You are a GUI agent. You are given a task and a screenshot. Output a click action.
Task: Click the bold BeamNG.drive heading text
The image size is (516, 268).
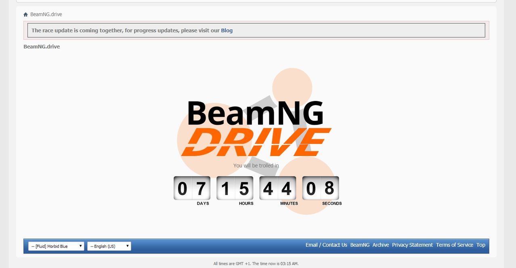(42, 46)
